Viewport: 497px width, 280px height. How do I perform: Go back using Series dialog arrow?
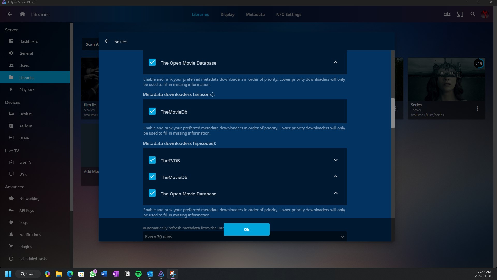click(107, 41)
